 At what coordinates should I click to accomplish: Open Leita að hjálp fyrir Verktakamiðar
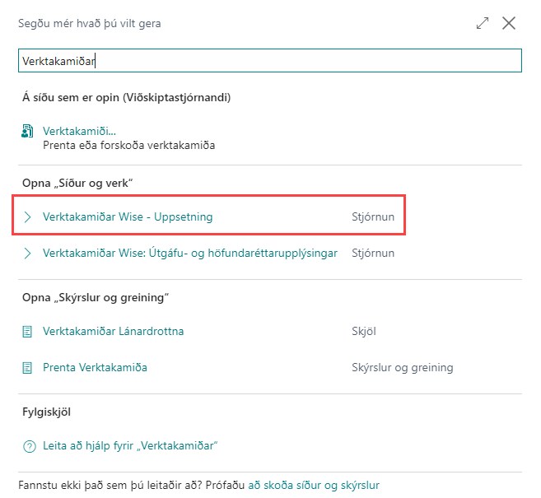tap(130, 446)
